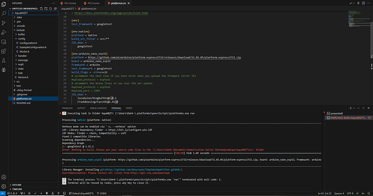
Task: Click PlatformIO Clean trash icon in status bar
Action: click(x=46, y=193)
